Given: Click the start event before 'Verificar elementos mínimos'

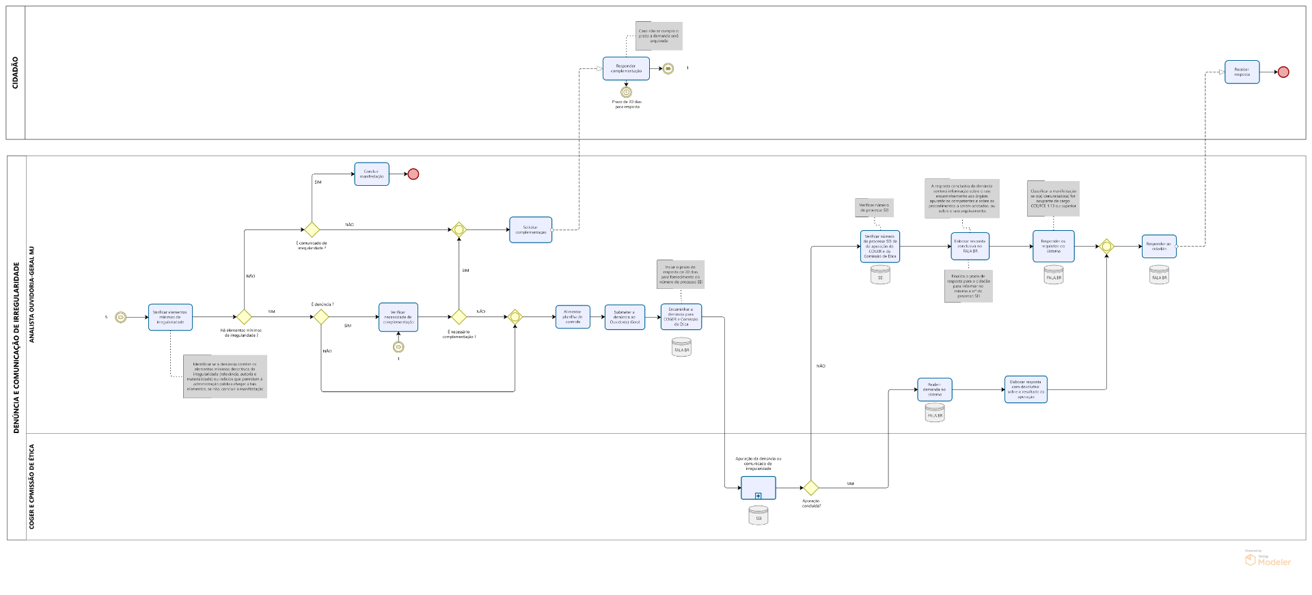Looking at the screenshot, I should click(x=120, y=317).
